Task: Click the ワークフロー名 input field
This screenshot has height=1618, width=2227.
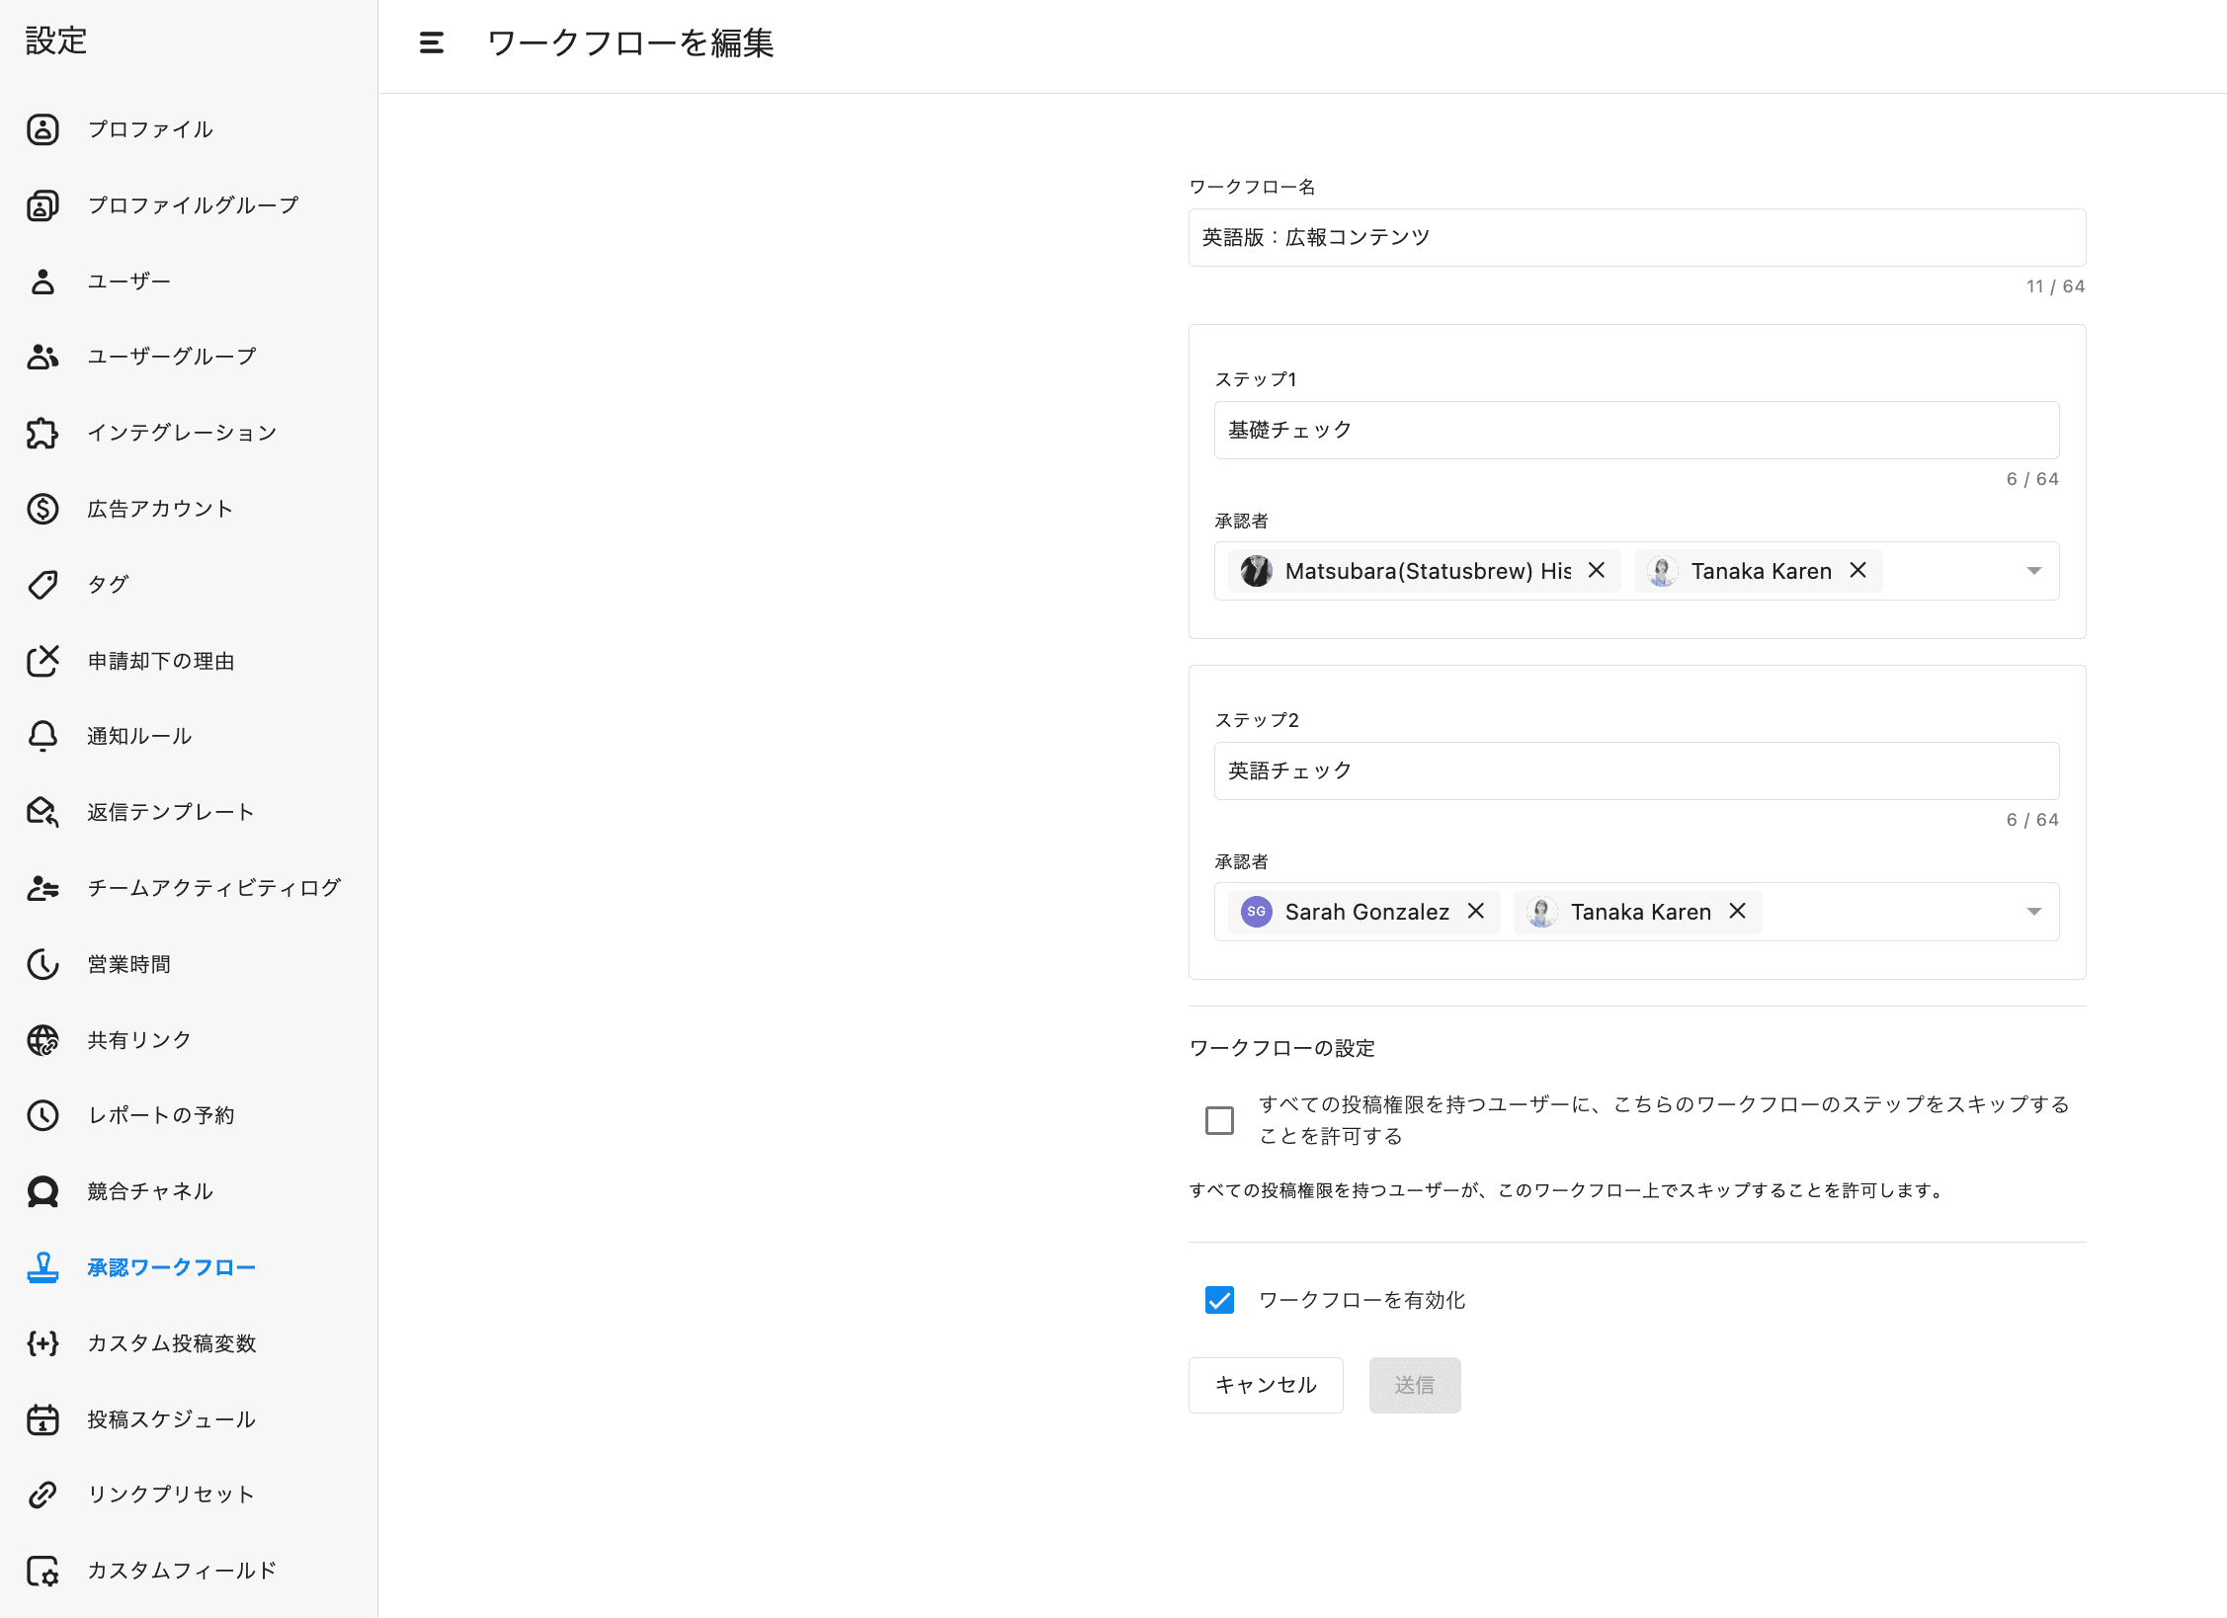Action: 1636,237
